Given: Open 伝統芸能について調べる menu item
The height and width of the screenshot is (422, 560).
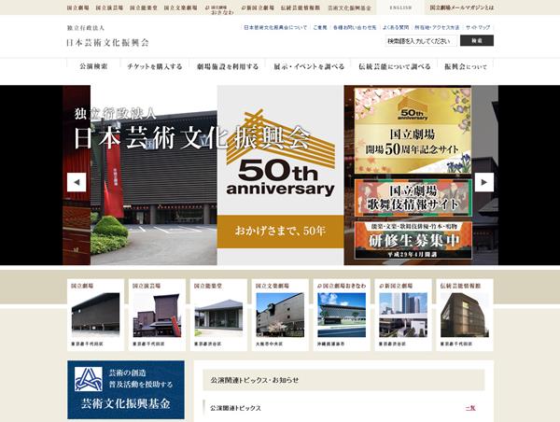Looking at the screenshot, I should coord(395,67).
